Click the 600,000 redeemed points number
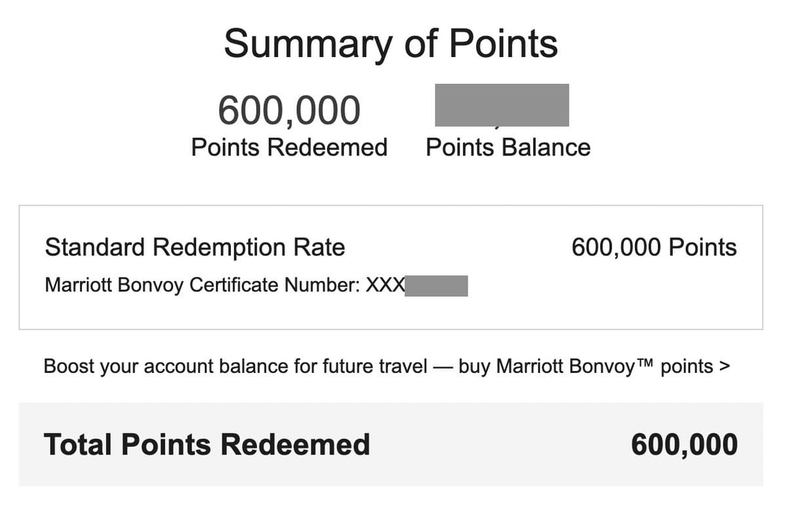787x510 pixels. tap(289, 110)
